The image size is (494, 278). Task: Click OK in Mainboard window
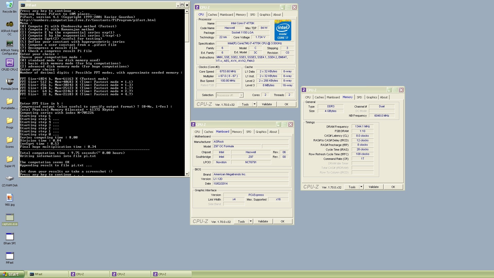pos(283,221)
